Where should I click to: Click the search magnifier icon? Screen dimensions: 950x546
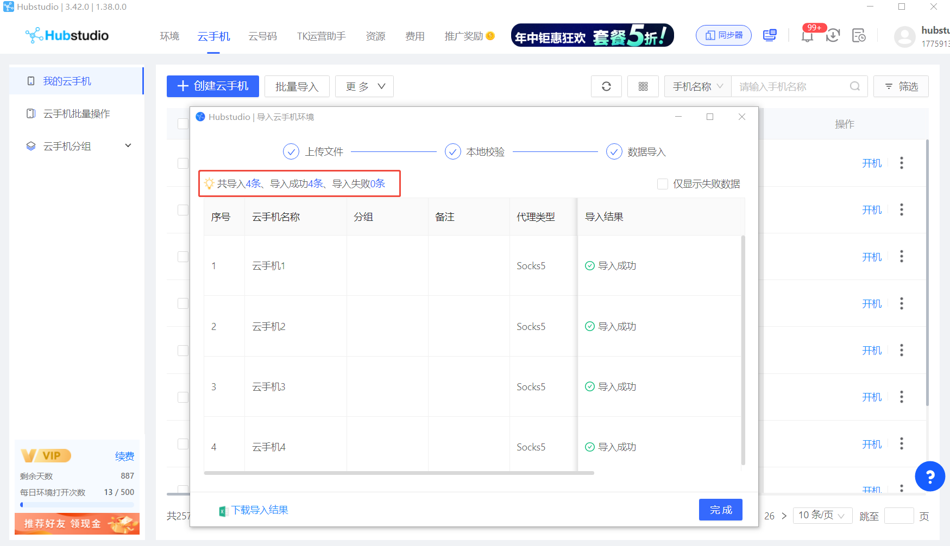coord(855,86)
